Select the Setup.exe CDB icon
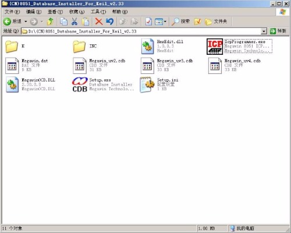This screenshot has height=233, width=291. tap(80, 84)
